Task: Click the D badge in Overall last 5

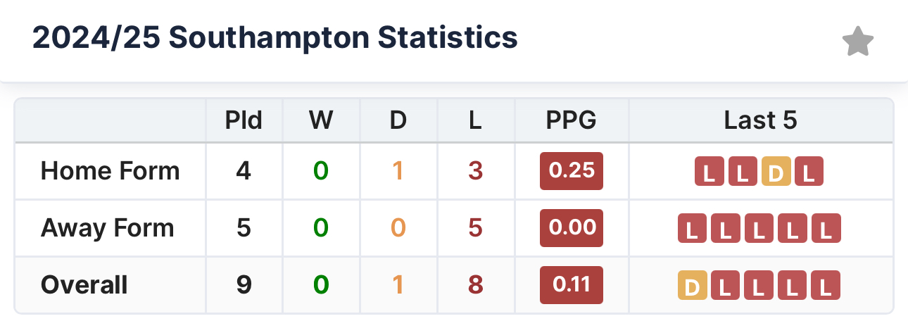Action: pos(691,286)
